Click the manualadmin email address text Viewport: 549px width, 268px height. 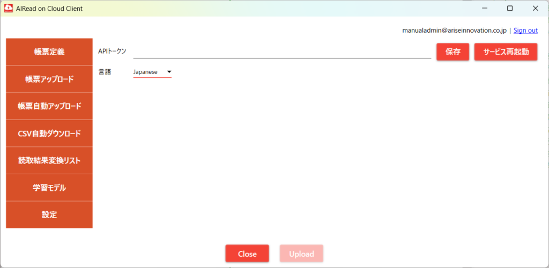pos(454,31)
